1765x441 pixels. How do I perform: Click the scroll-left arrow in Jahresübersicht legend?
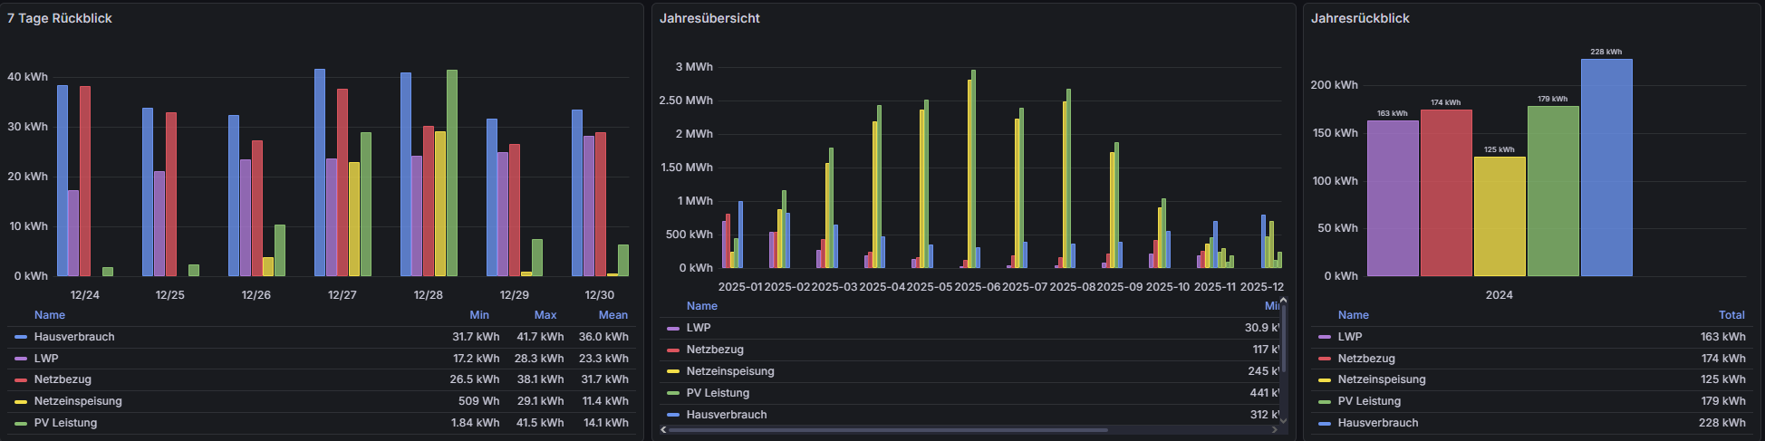(x=663, y=429)
